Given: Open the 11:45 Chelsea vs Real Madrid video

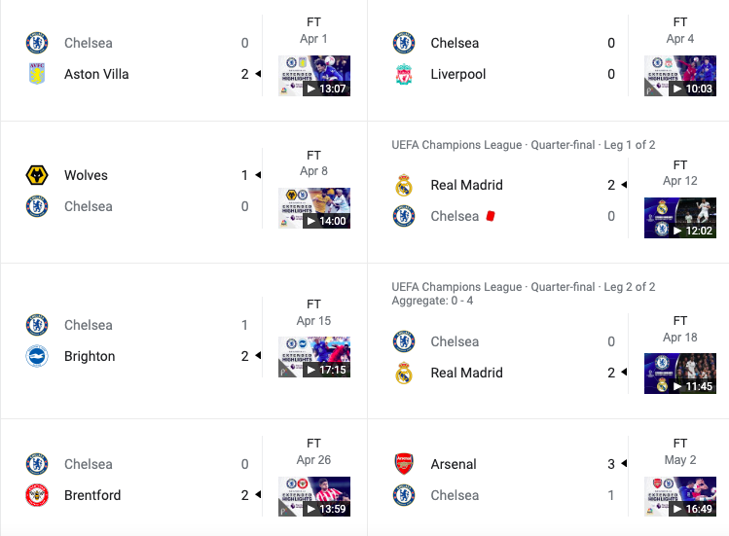Looking at the screenshot, I should (680, 374).
